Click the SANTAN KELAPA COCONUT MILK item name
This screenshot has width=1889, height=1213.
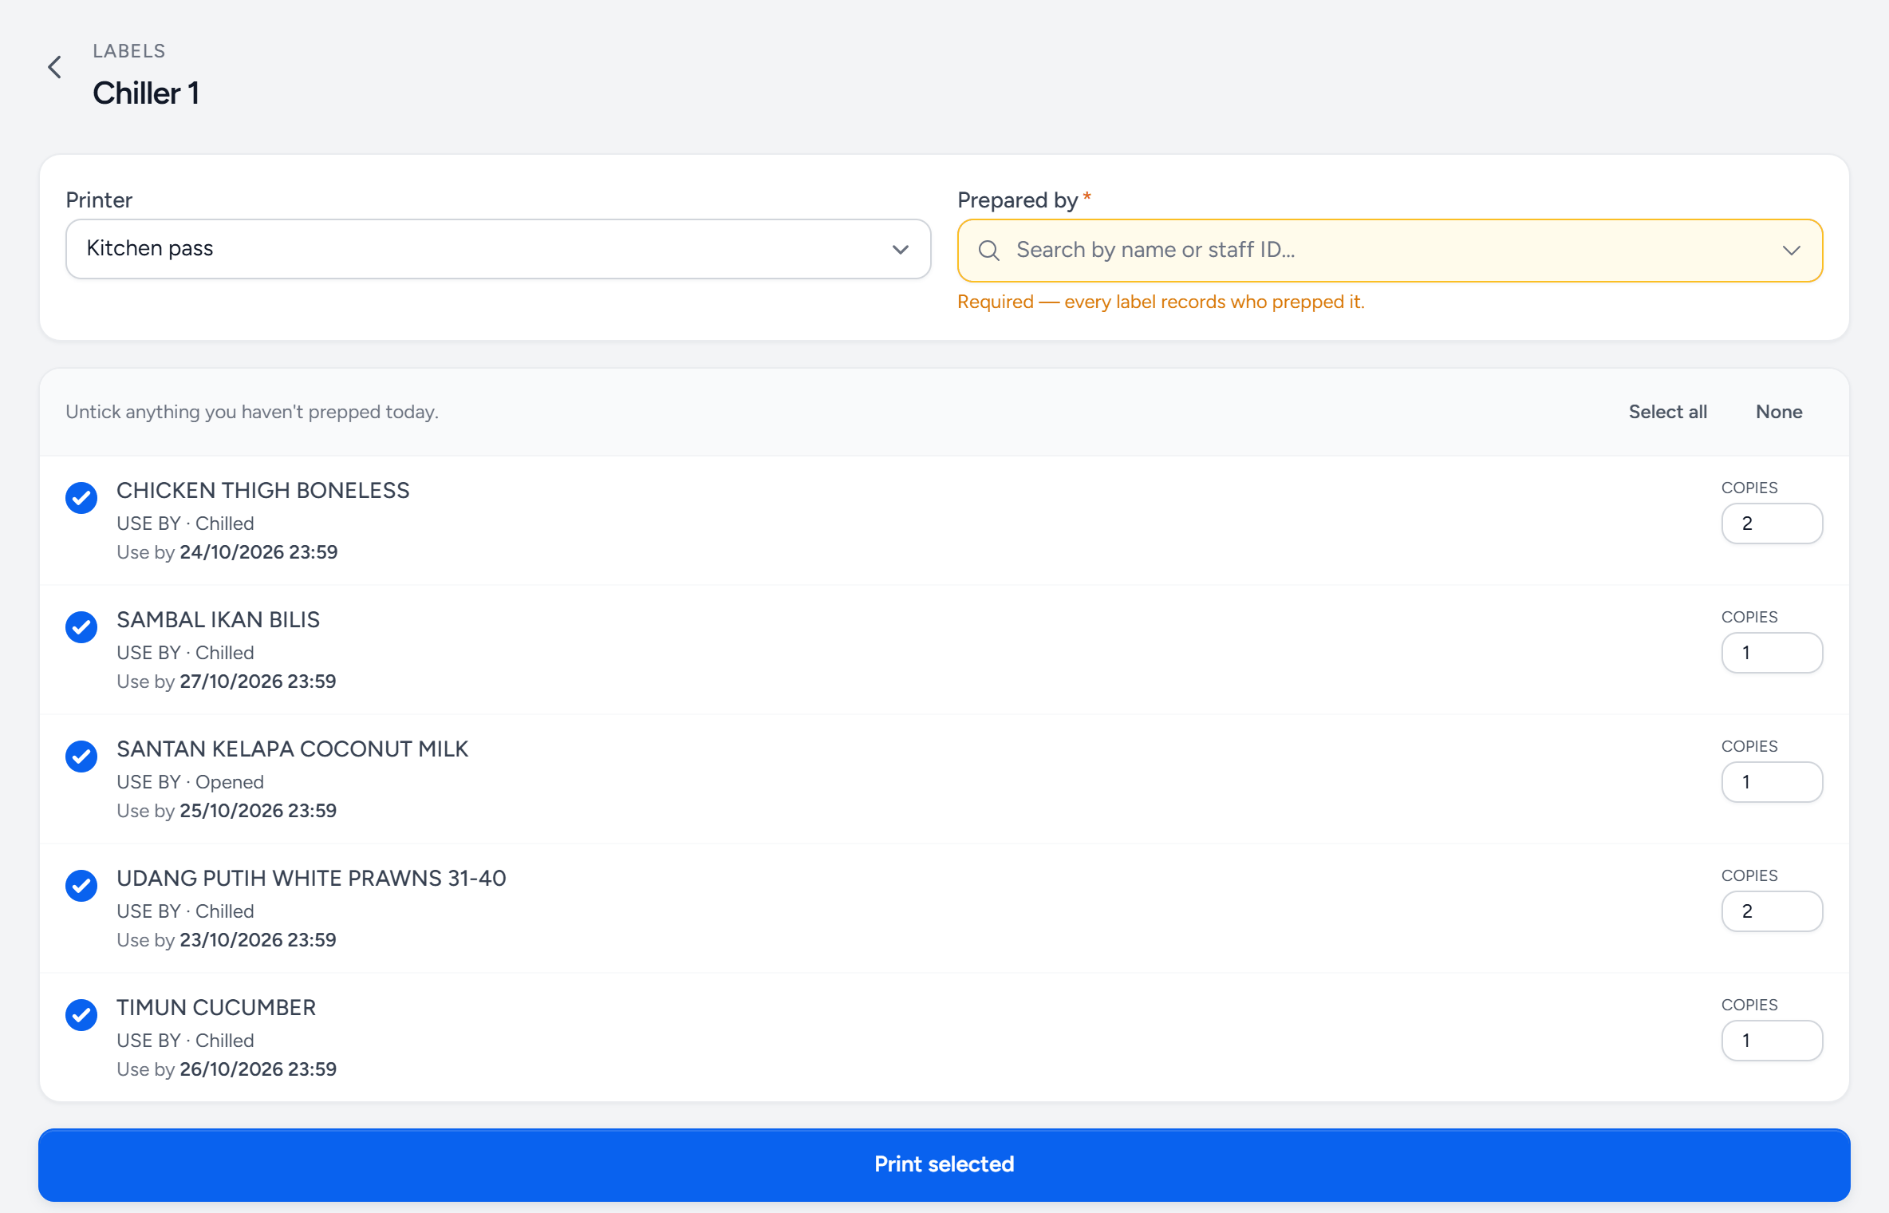tap(292, 749)
